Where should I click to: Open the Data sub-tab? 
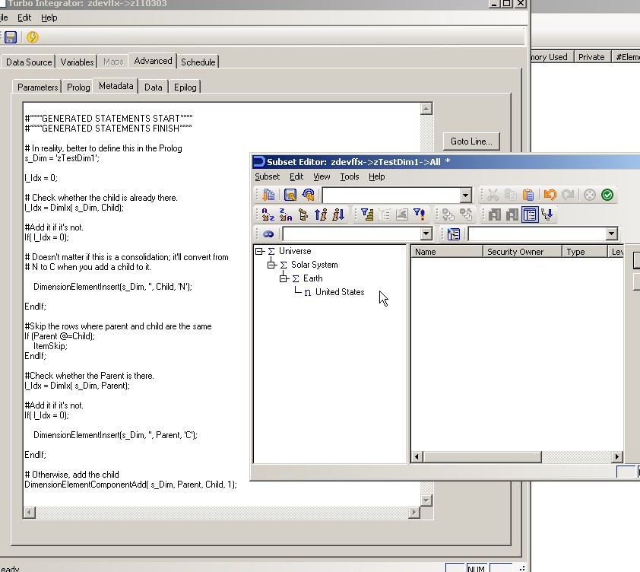(153, 87)
